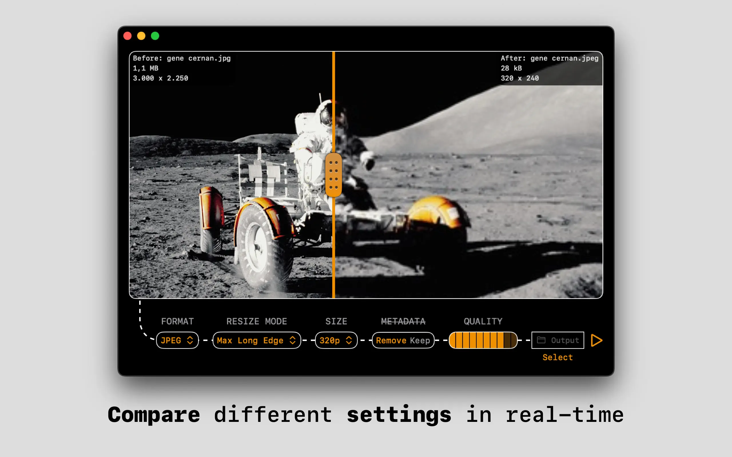Click the Select output link
Image resolution: width=732 pixels, height=457 pixels.
[557, 357]
